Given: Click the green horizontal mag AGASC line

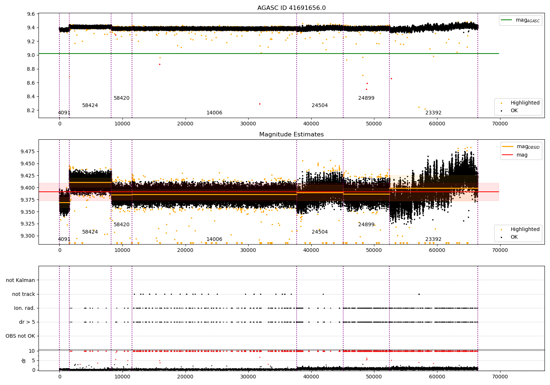Looking at the screenshot, I should [268, 54].
